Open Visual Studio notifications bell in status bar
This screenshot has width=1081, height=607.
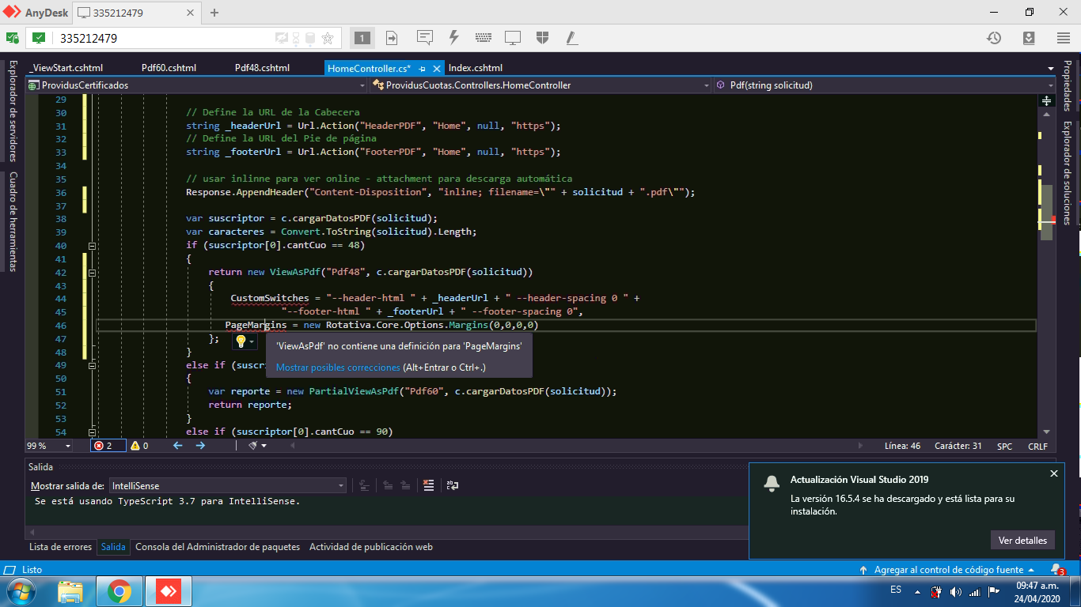(1056, 569)
